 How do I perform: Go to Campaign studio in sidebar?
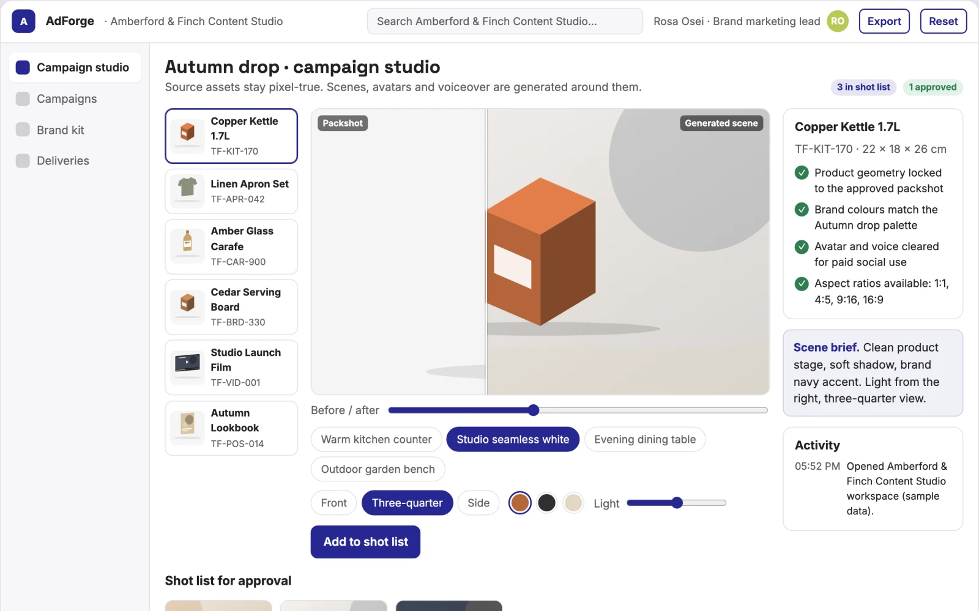[75, 67]
